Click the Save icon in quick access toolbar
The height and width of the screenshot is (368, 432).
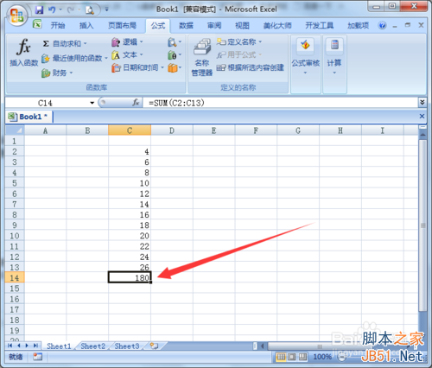tap(39, 10)
